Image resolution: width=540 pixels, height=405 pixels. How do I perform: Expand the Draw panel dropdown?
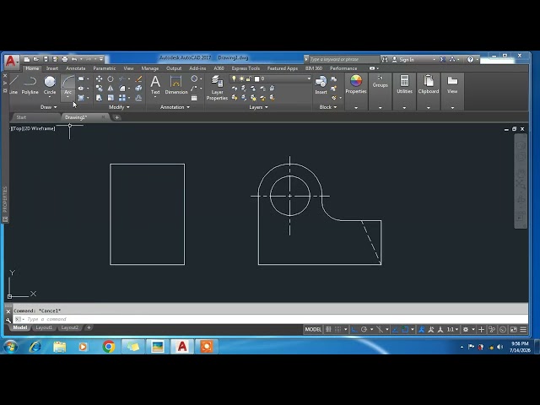click(x=49, y=107)
